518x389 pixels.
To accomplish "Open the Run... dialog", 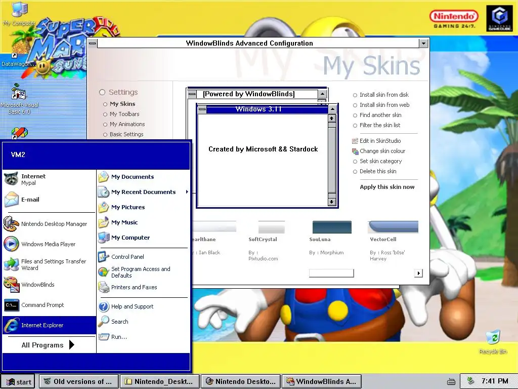I will [143, 337].
